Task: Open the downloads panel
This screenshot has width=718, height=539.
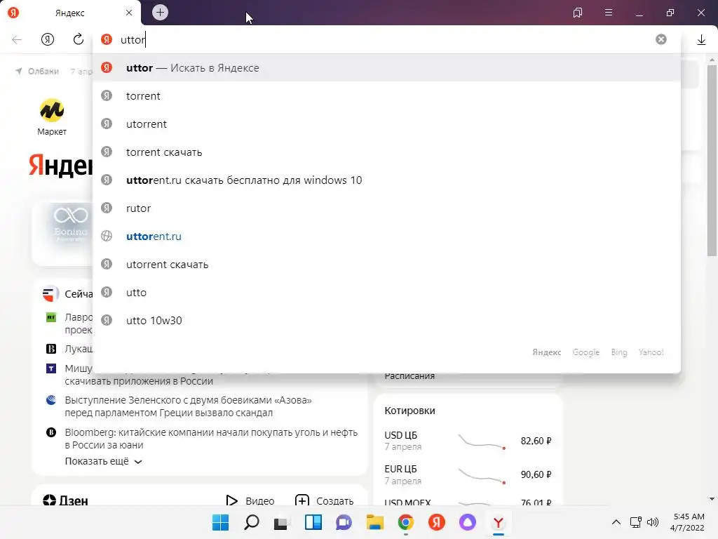Action: 701,40
